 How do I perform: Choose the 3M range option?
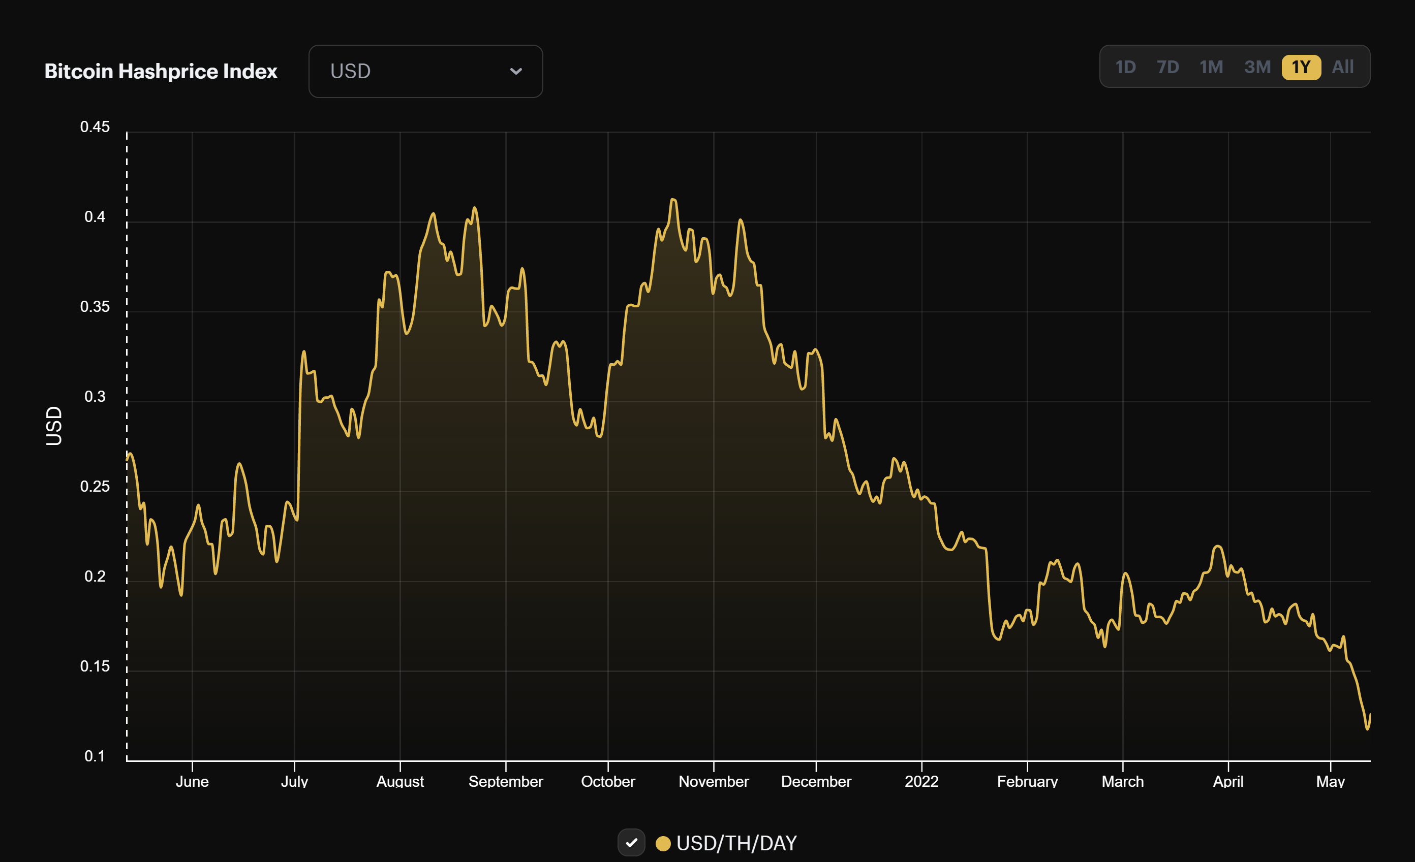click(x=1257, y=67)
